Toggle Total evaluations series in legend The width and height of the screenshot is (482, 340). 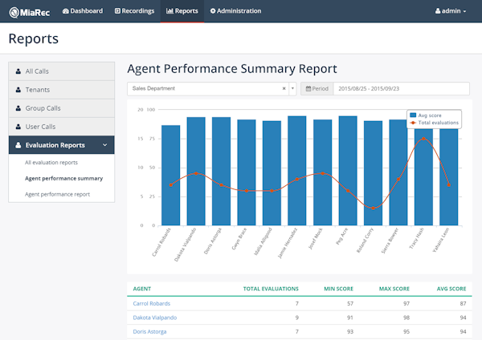point(434,123)
